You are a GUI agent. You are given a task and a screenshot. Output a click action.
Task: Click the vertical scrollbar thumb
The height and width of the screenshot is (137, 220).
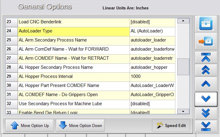coord(183,67)
